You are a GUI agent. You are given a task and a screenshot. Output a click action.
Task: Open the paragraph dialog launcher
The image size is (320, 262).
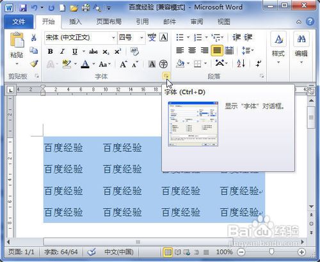coord(262,75)
